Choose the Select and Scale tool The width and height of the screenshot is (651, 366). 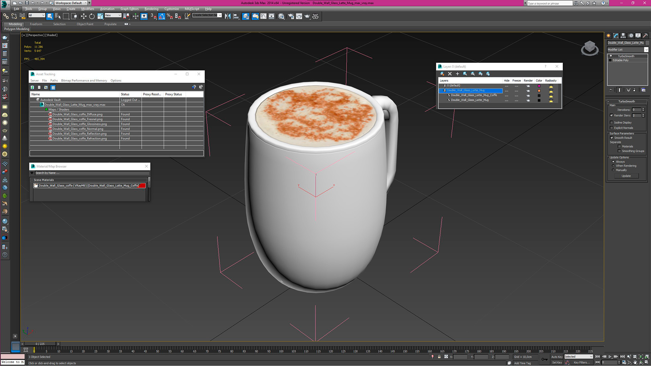click(x=100, y=16)
